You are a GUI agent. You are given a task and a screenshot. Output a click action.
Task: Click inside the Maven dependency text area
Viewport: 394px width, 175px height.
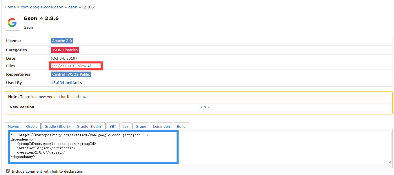(200, 148)
